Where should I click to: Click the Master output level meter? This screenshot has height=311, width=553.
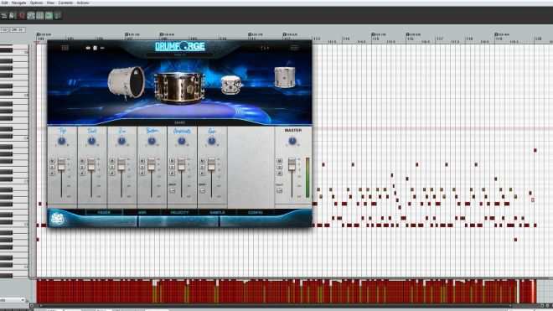click(x=308, y=178)
